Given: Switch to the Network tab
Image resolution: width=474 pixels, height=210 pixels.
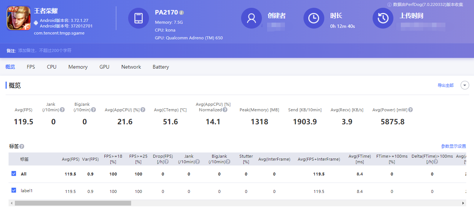Looking at the screenshot, I should [131, 67].
